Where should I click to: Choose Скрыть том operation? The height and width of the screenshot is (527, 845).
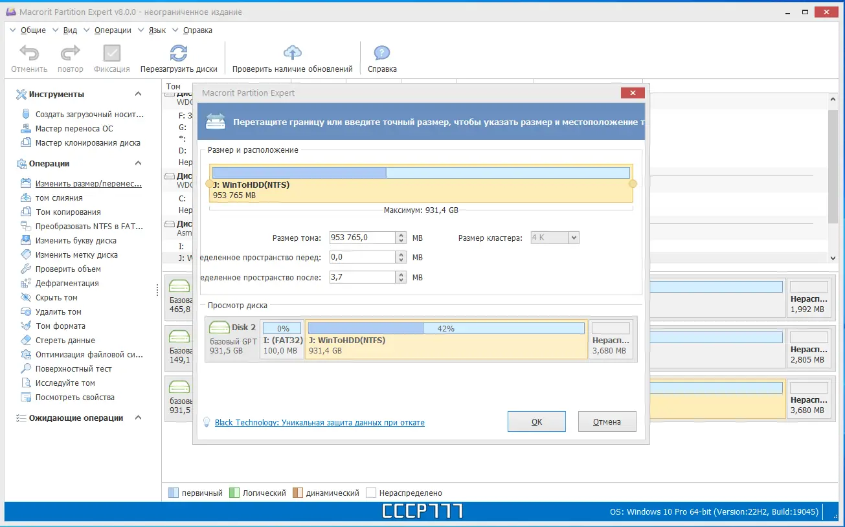point(56,298)
